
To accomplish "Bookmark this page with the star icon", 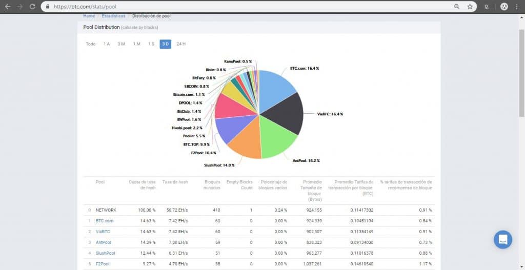I will click(x=470, y=6).
